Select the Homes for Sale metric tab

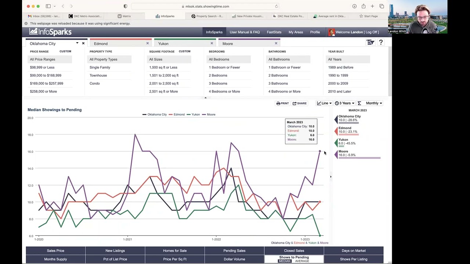tap(175, 251)
